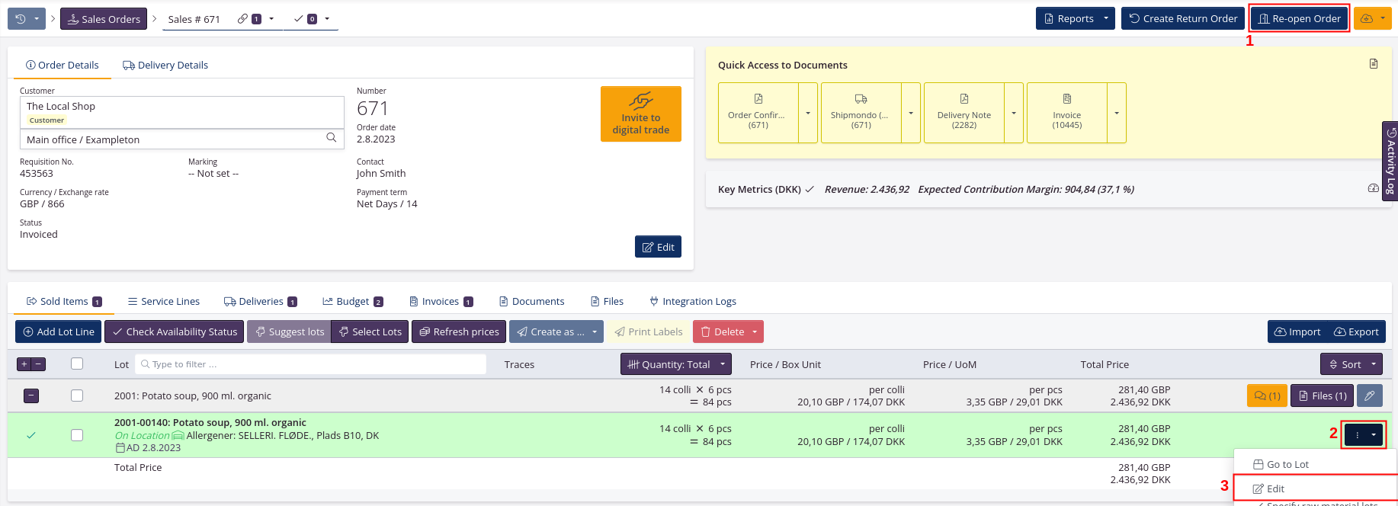1398x506 pixels.
Task: Open Invoice (10445) document tile
Action: (x=1066, y=113)
